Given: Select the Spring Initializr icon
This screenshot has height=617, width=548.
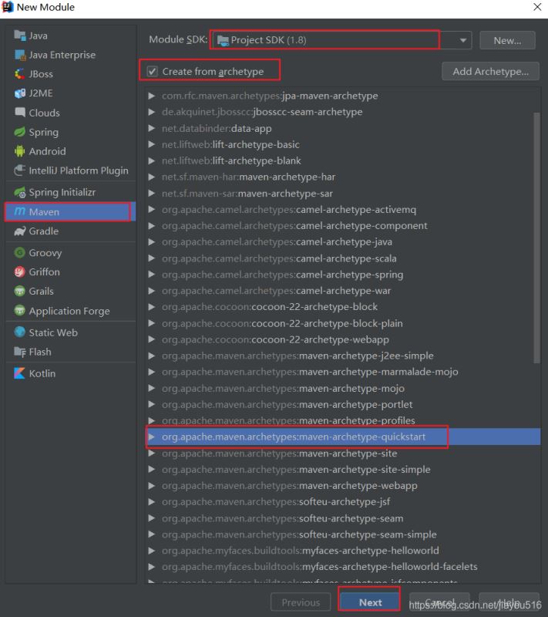Looking at the screenshot, I should click(x=20, y=192).
